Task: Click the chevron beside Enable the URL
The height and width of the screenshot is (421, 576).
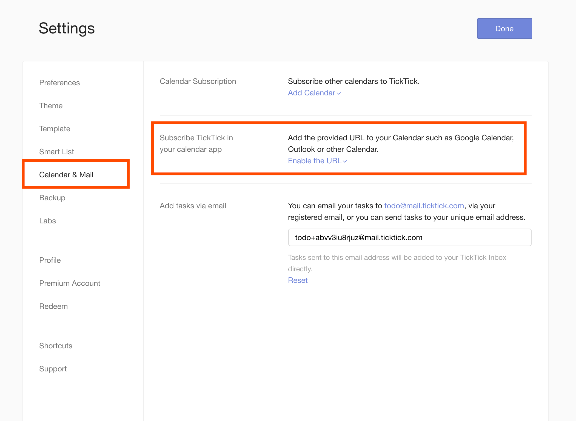Action: (x=345, y=161)
